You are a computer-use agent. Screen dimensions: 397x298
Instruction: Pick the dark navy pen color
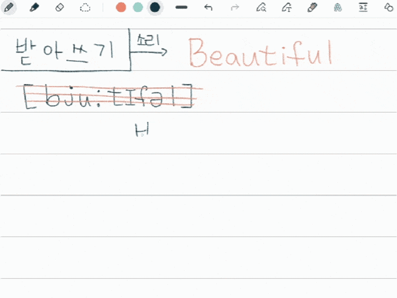tap(155, 7)
